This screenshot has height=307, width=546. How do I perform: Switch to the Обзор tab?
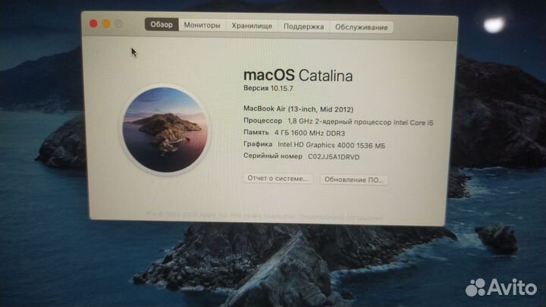point(162,24)
